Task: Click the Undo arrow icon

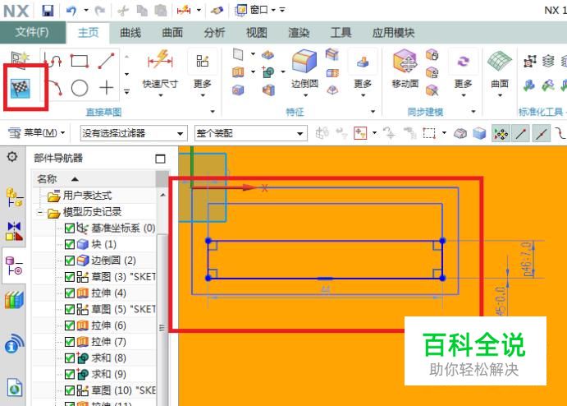Action: pos(71,11)
